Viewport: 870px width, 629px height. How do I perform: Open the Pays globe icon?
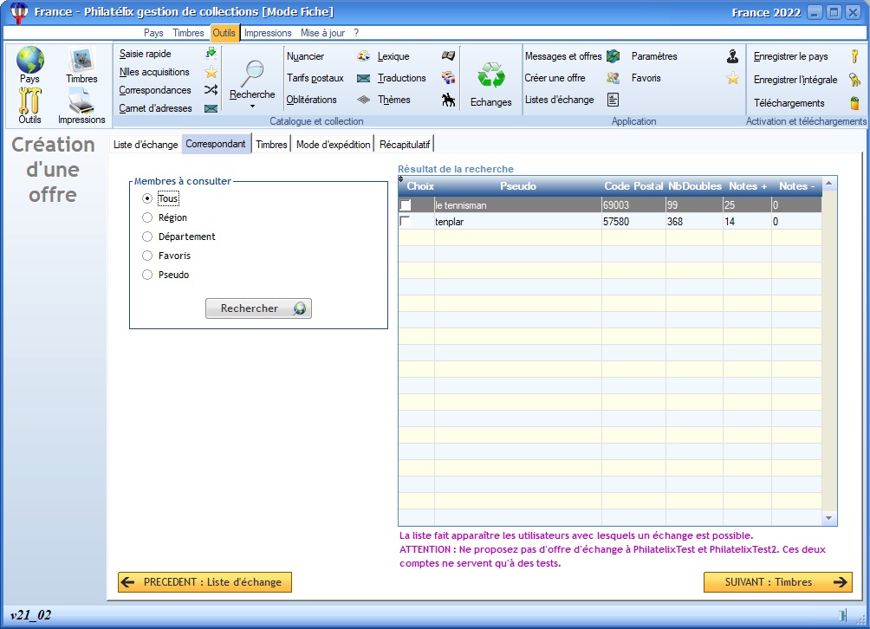coord(30,60)
